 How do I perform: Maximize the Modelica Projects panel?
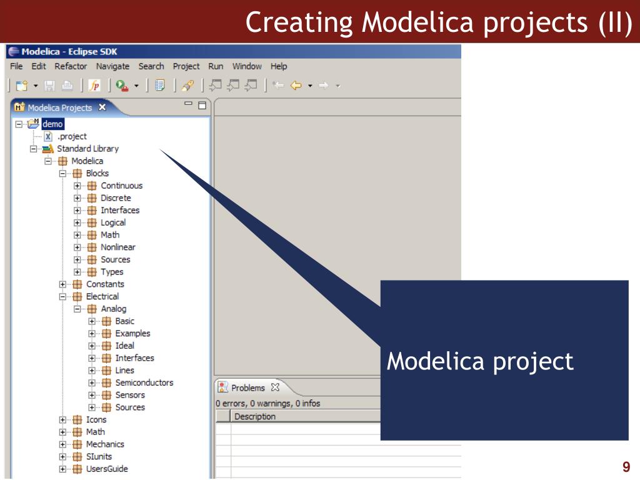[x=202, y=105]
